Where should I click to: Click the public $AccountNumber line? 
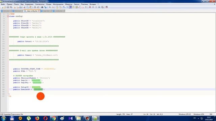(x=31, y=78)
